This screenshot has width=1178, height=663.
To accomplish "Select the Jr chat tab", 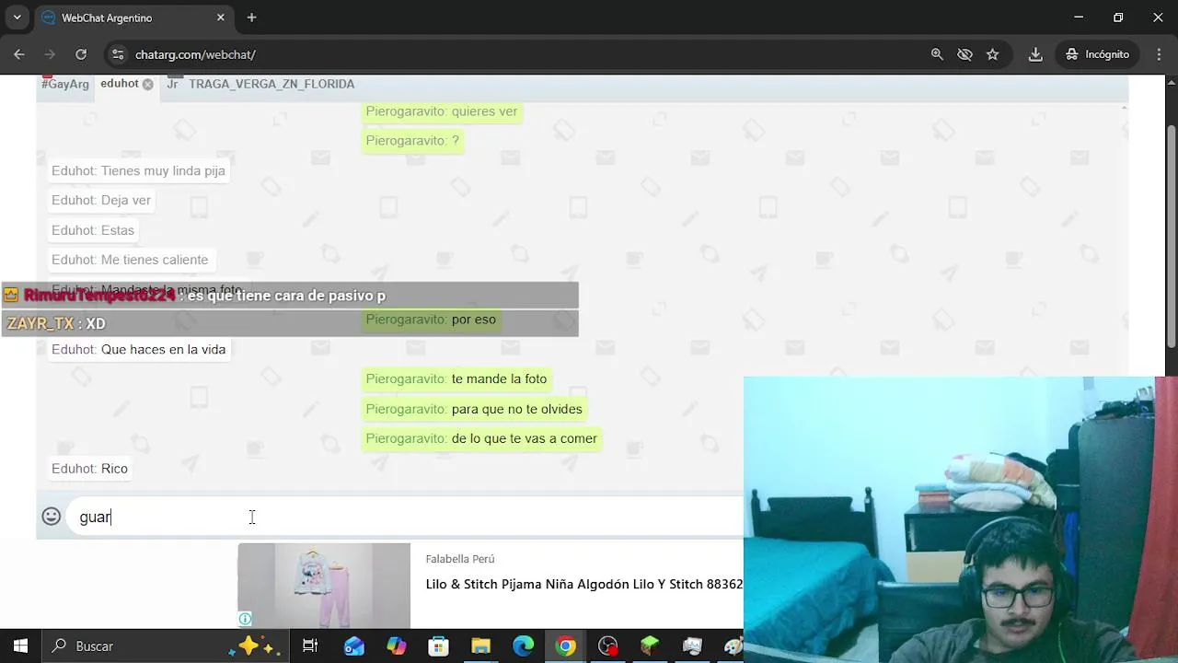I will point(172,84).
